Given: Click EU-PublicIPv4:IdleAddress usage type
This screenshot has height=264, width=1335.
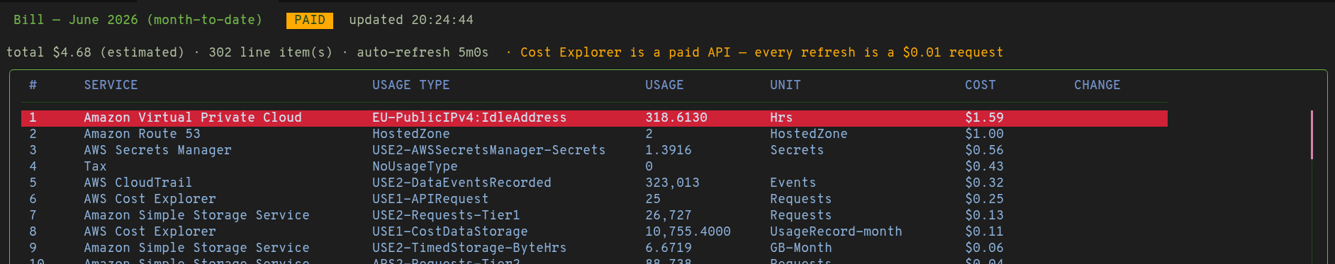Looking at the screenshot, I should [x=469, y=117].
